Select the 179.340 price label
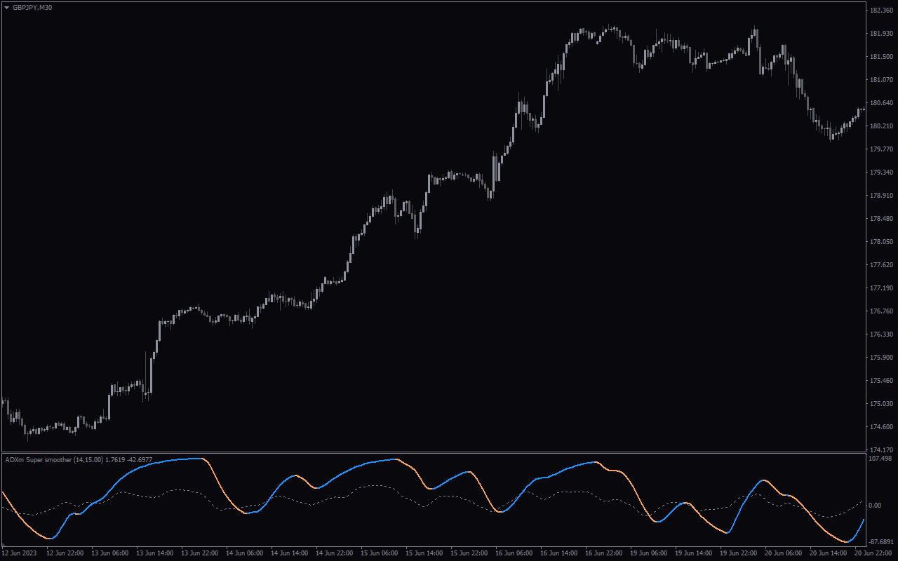 point(880,173)
